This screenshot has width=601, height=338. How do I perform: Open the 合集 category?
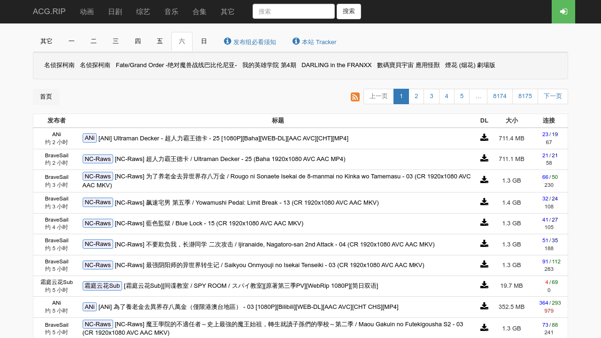[x=200, y=12]
